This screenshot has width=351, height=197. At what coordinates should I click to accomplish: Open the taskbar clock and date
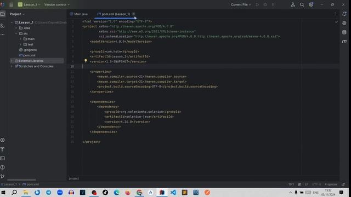[328, 193]
